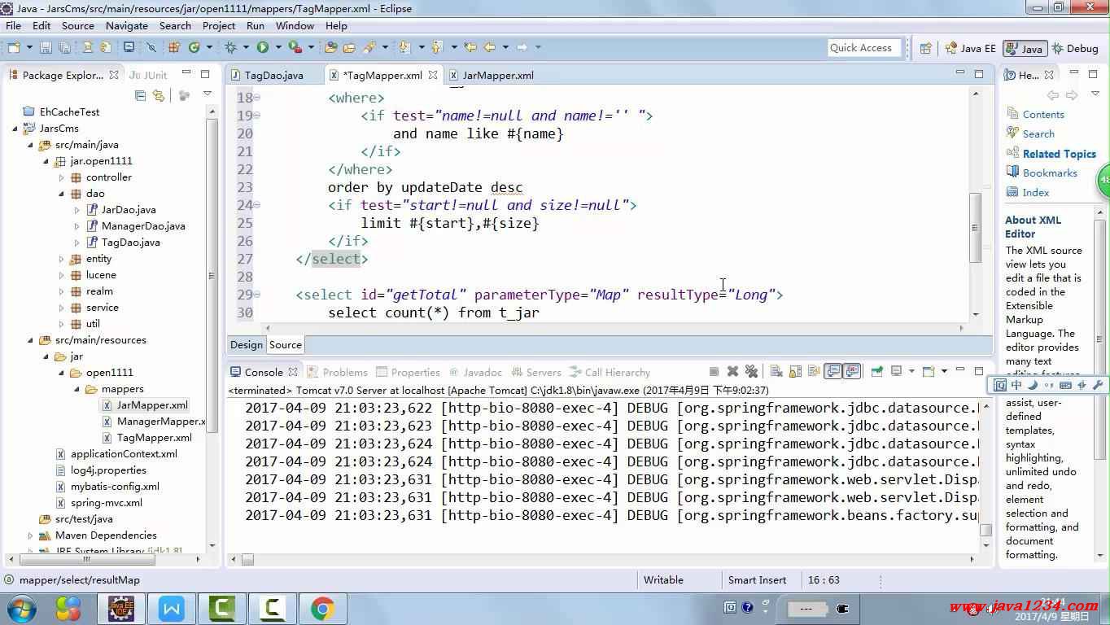The width and height of the screenshot is (1110, 625).
Task: Toggle Show Console When Standard Error Changes
Action: click(852, 371)
